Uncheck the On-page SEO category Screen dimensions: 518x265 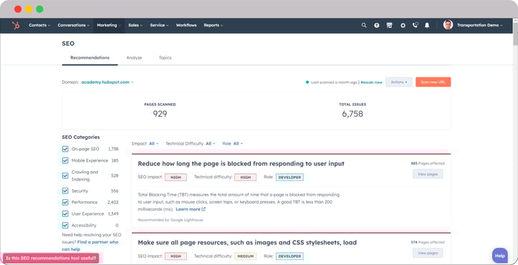pos(65,149)
